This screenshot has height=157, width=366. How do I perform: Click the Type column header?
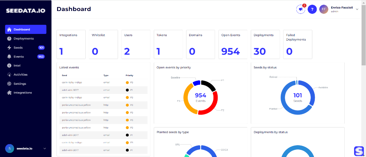(x=106, y=75)
